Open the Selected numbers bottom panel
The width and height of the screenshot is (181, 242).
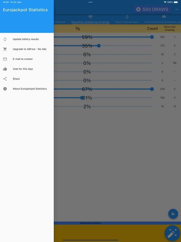coord(90,223)
